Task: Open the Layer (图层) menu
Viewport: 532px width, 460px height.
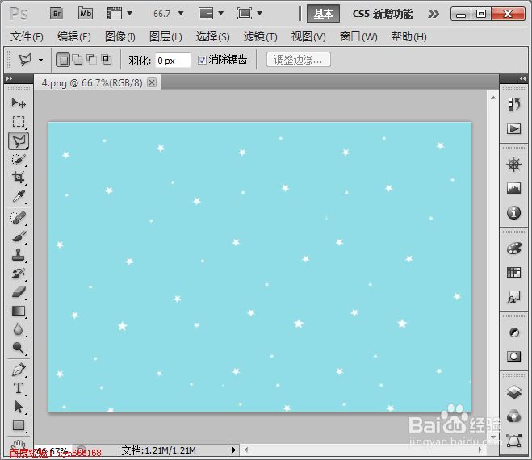Action: 165,36
